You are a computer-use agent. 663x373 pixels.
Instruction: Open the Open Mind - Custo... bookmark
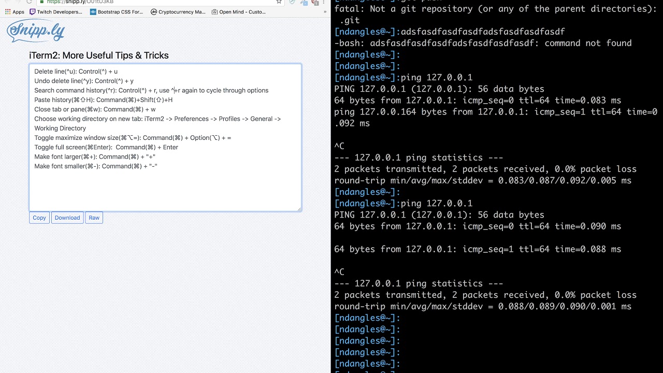click(x=239, y=12)
